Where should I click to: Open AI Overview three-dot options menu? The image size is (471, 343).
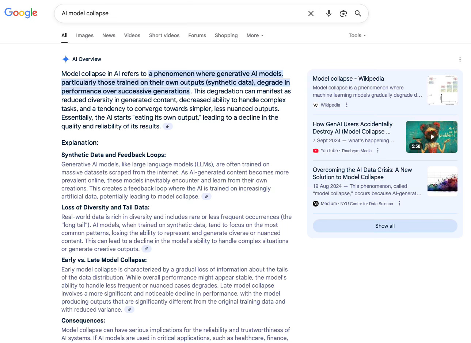tap(460, 59)
